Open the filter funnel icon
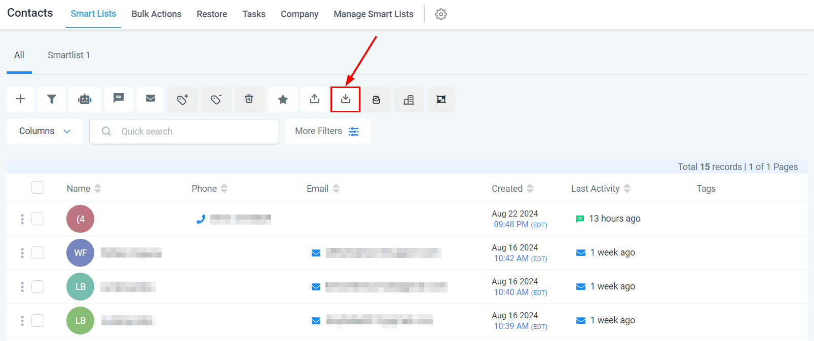 click(x=52, y=99)
